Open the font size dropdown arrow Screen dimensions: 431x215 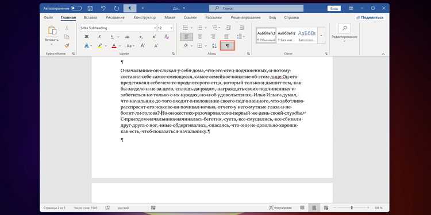[171, 28]
